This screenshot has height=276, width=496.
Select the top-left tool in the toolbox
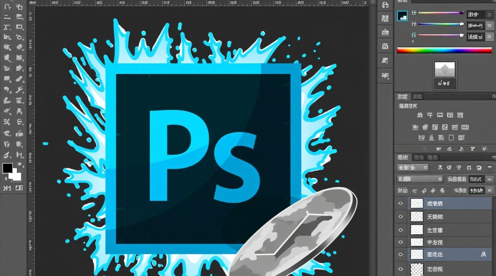point(7,7)
